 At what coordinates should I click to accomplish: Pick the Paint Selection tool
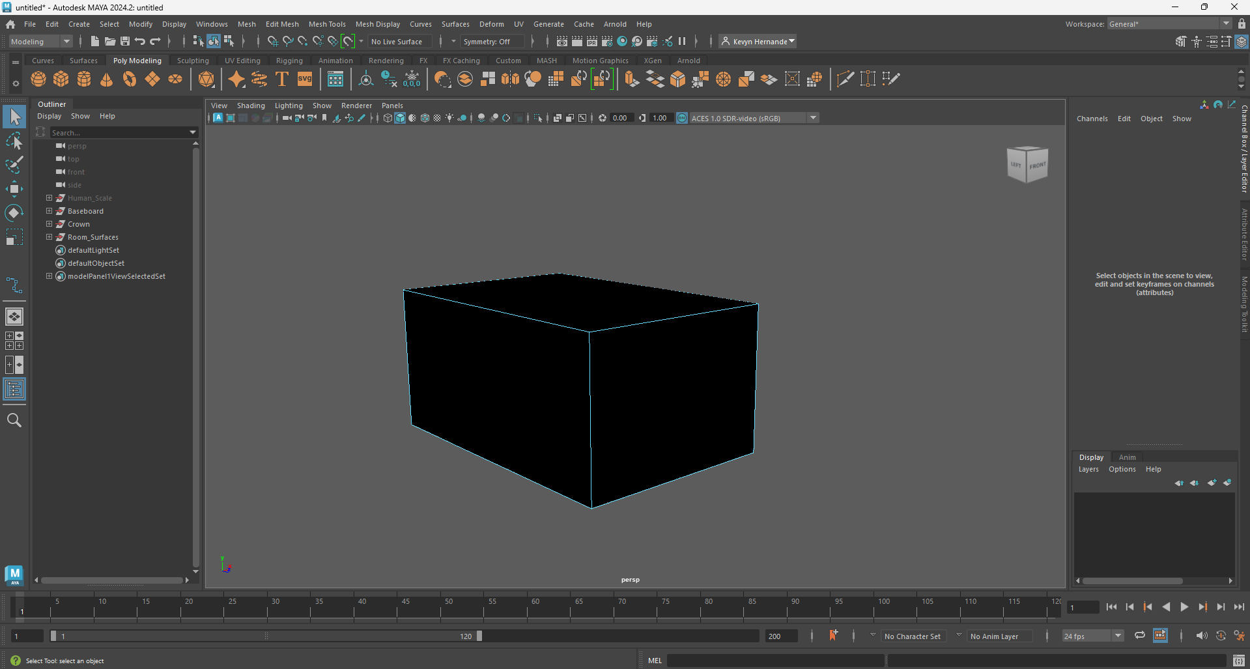click(14, 165)
